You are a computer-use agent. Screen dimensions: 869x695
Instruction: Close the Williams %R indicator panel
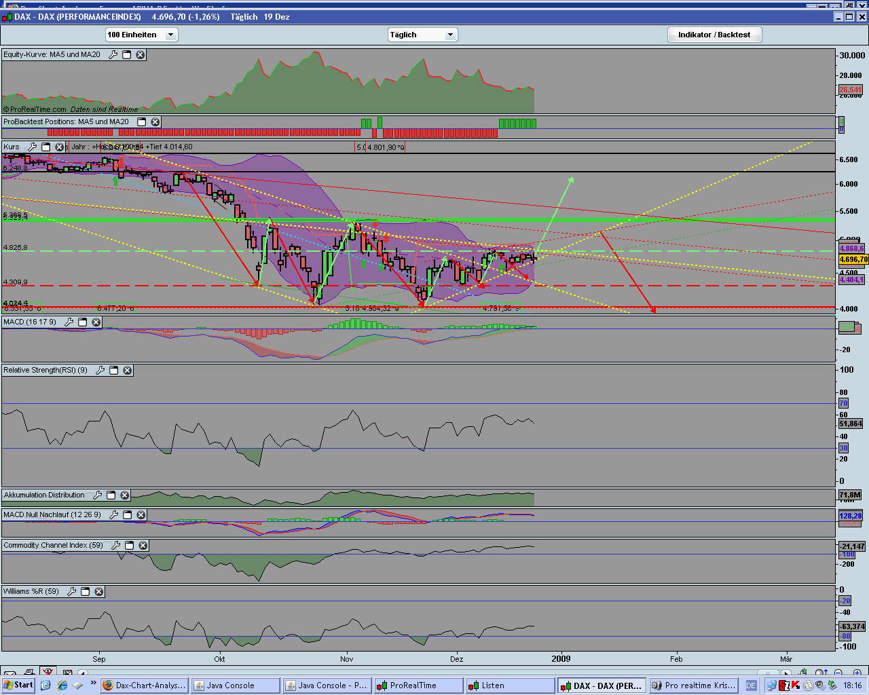[x=98, y=591]
